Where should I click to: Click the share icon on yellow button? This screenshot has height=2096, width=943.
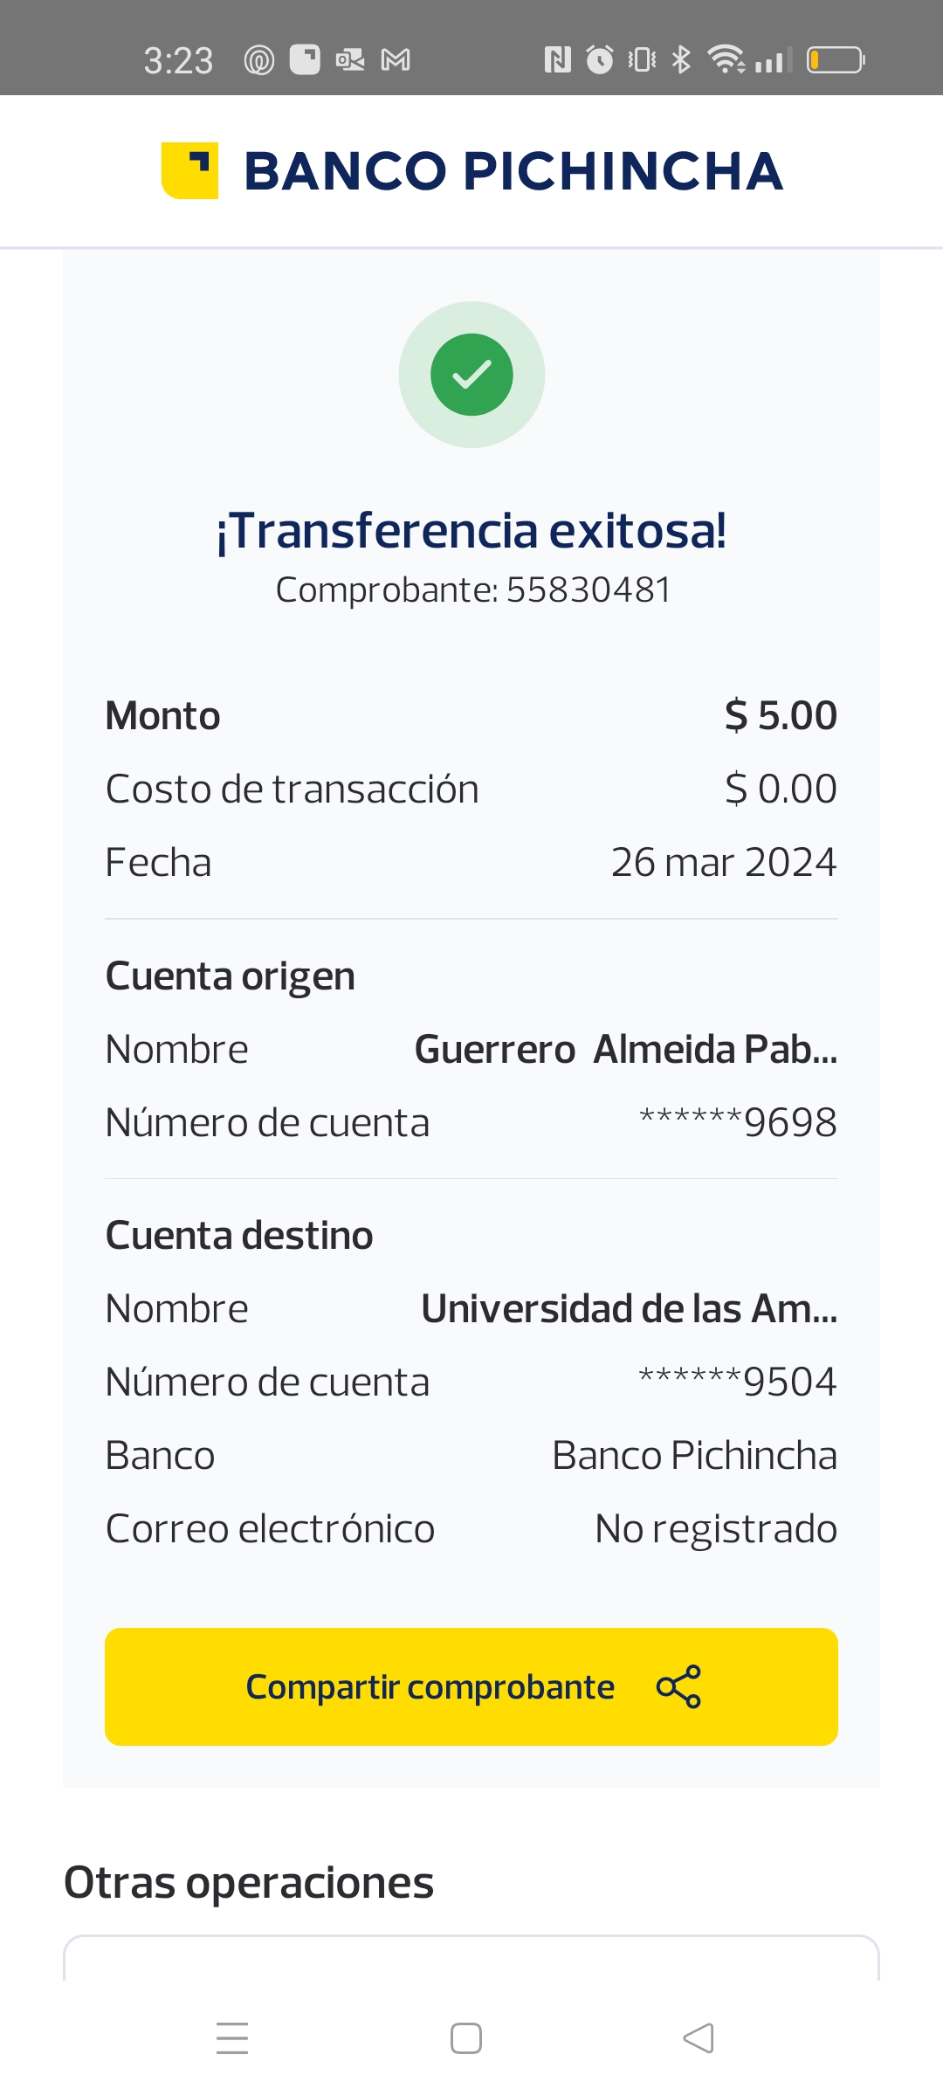tap(678, 1686)
